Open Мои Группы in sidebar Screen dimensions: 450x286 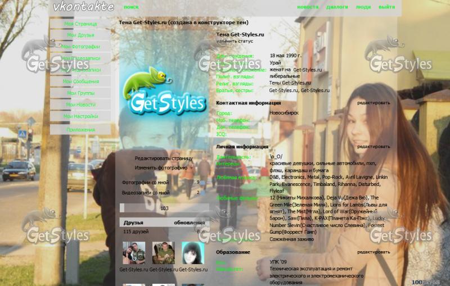pyautogui.click(x=80, y=93)
